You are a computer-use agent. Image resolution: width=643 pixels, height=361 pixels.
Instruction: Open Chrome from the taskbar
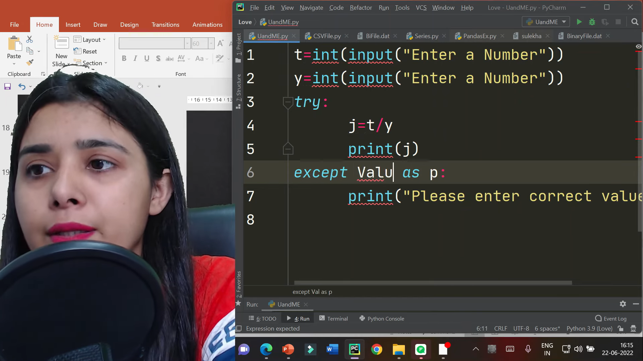[376, 350]
